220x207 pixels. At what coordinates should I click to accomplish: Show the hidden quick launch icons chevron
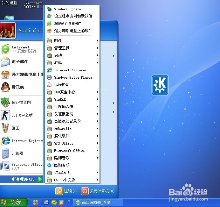tap(69, 201)
